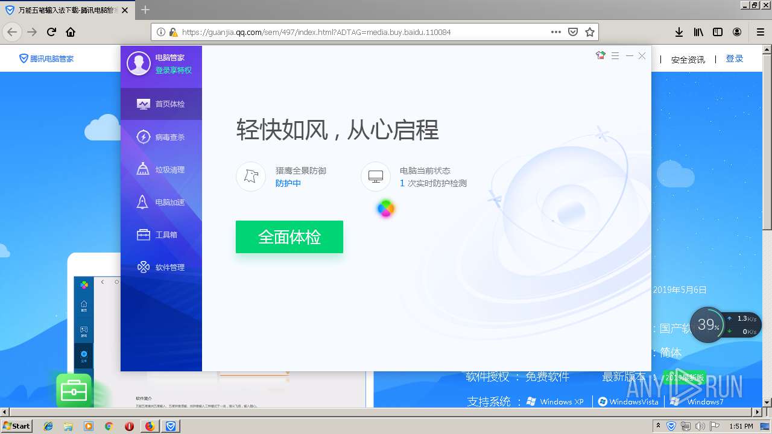Screen dimensions: 772x434
Task: Open 软件管理 software management section
Action: click(x=161, y=267)
